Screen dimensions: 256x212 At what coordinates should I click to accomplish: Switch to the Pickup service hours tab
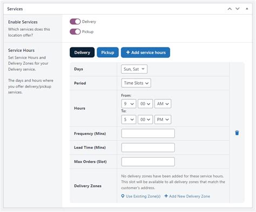click(107, 52)
